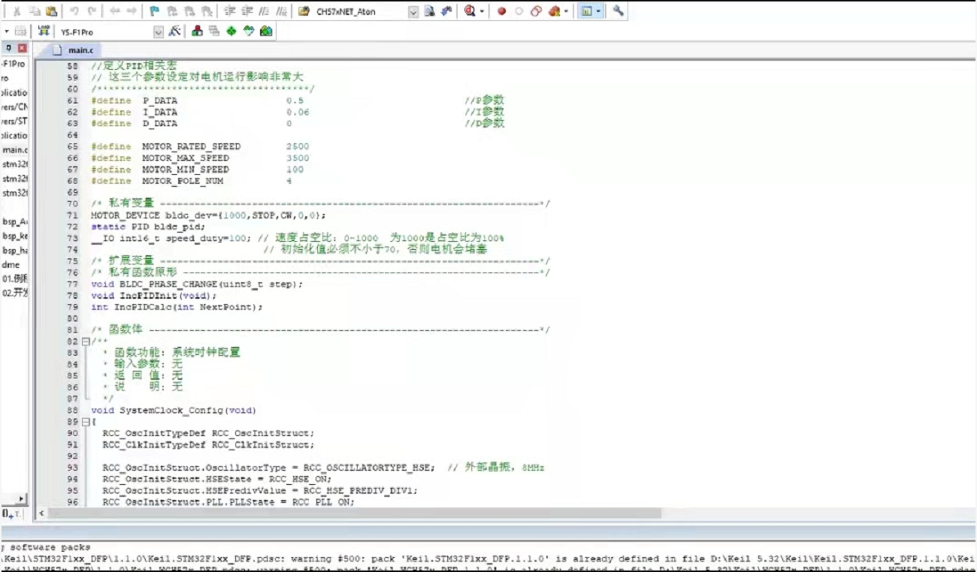
Task: Open Manage Run-Time Environment green diamond icon
Action: 231,32
